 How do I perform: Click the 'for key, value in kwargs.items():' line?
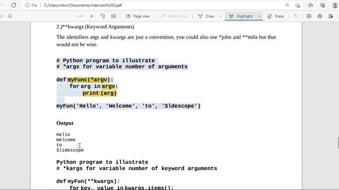(121, 187)
